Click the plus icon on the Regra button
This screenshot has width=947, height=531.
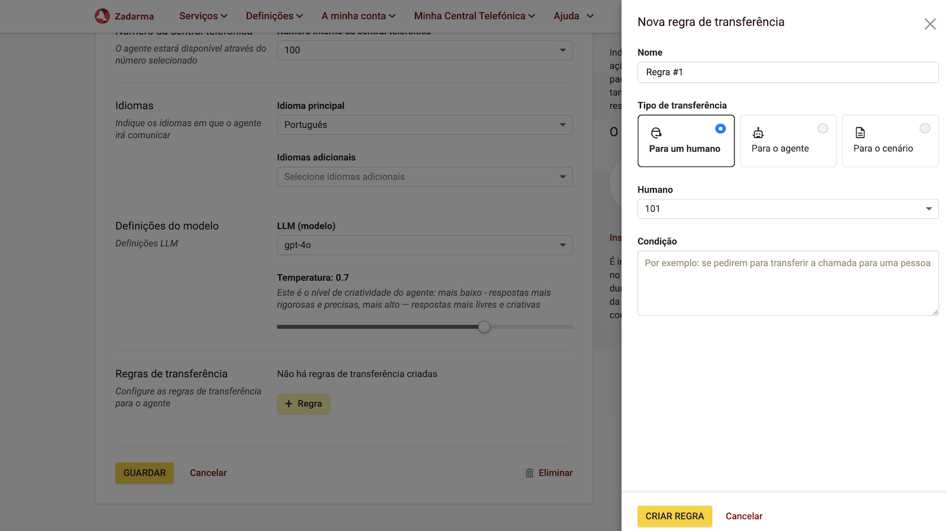click(289, 404)
